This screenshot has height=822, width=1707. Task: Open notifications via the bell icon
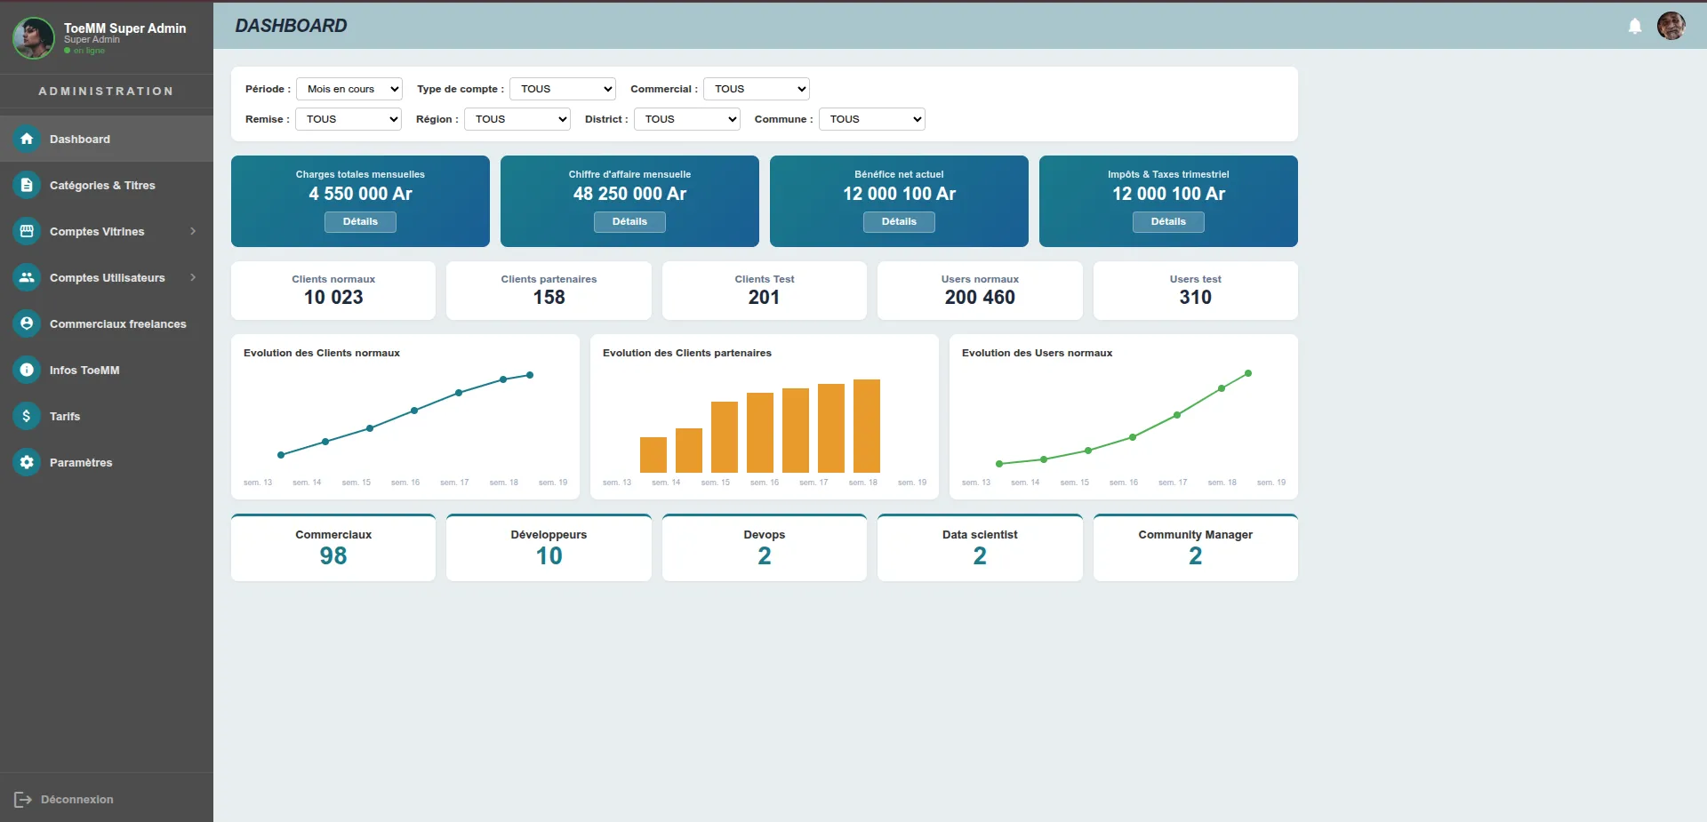coord(1635,26)
